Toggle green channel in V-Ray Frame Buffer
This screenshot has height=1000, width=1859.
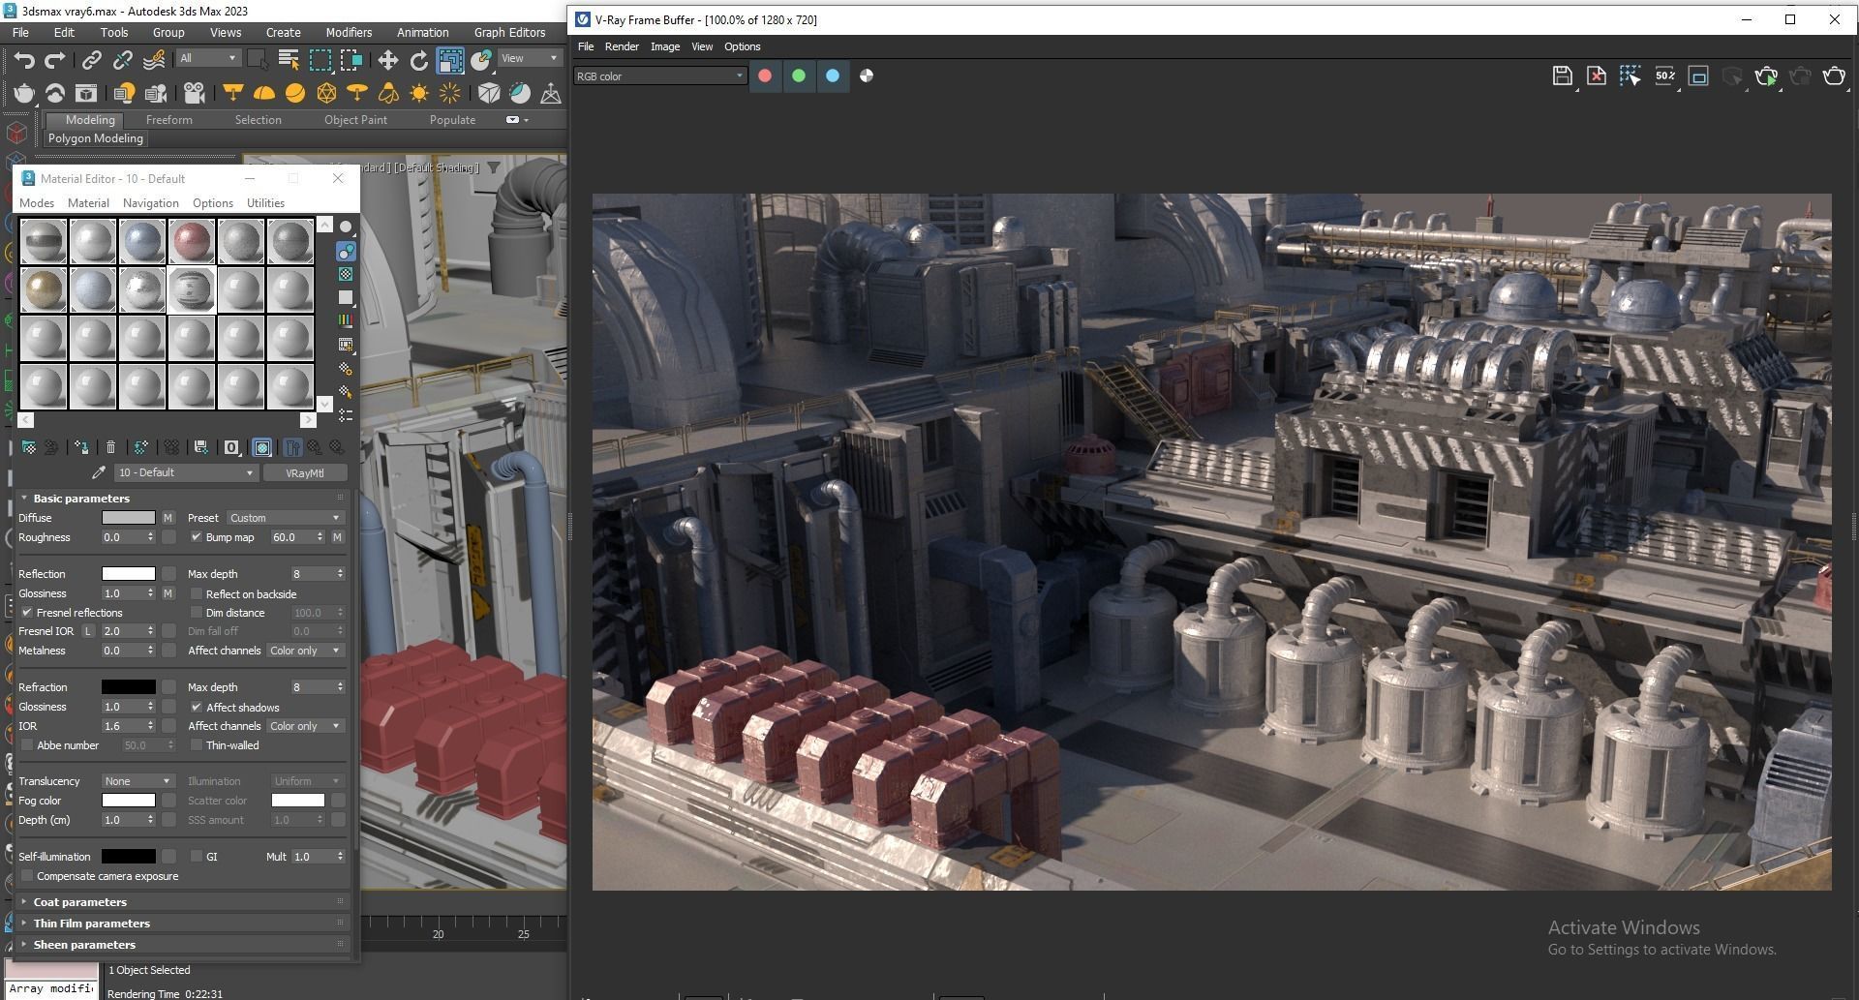coord(799,76)
